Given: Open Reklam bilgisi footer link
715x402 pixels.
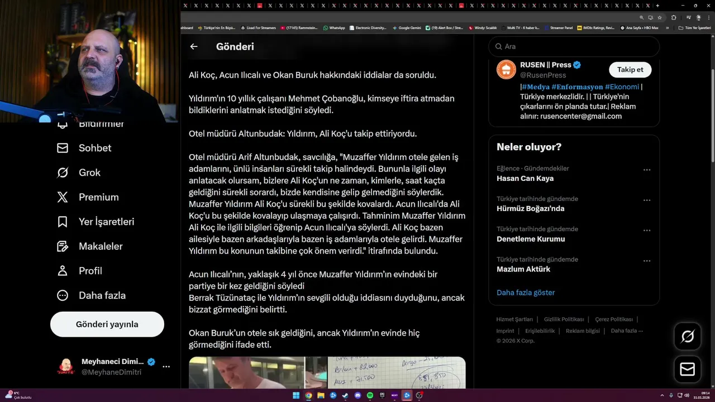Looking at the screenshot, I should [583, 331].
